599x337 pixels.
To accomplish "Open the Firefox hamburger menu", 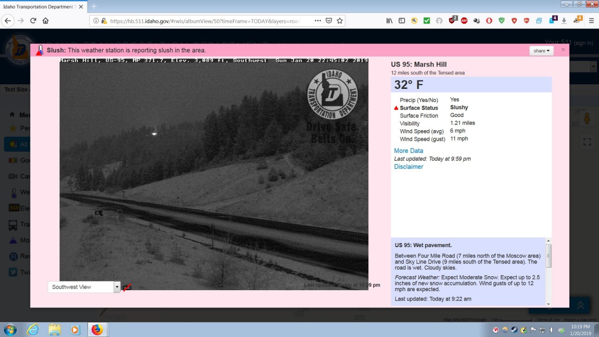I will pos(591,21).
